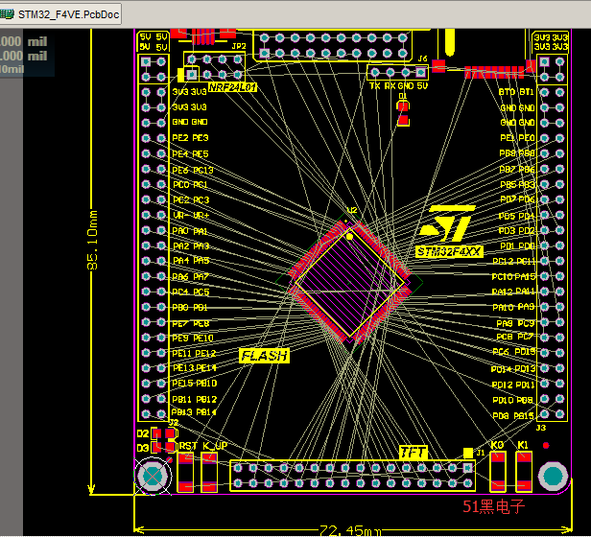
Task: Click the PD1 PD0 pin label
Action: click(517, 246)
